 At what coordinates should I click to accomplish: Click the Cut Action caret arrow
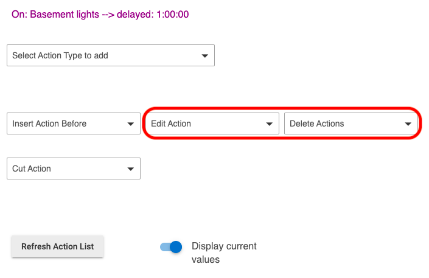[x=130, y=169]
